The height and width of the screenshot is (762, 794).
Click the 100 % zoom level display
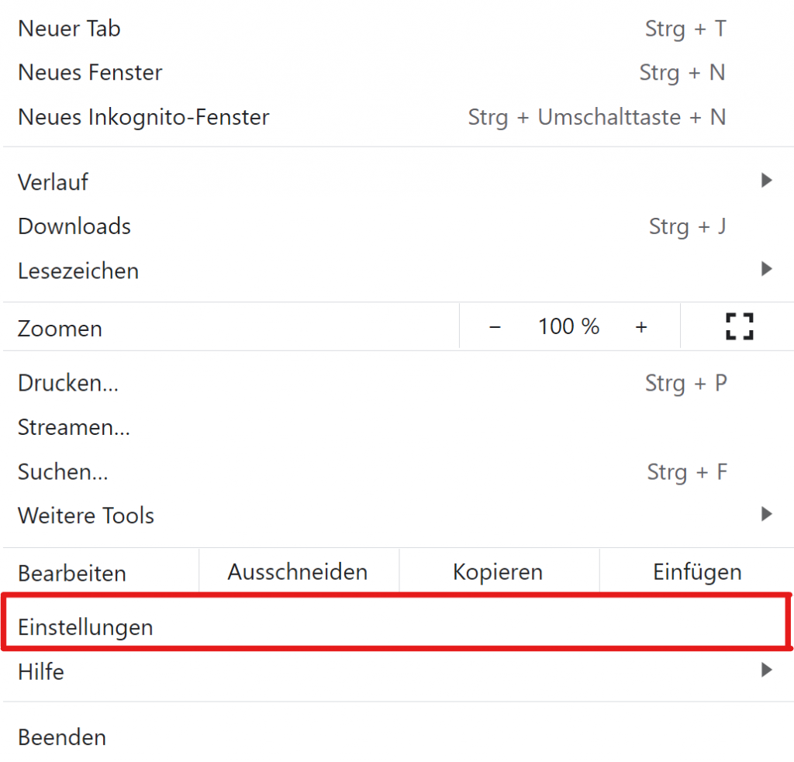tap(568, 327)
